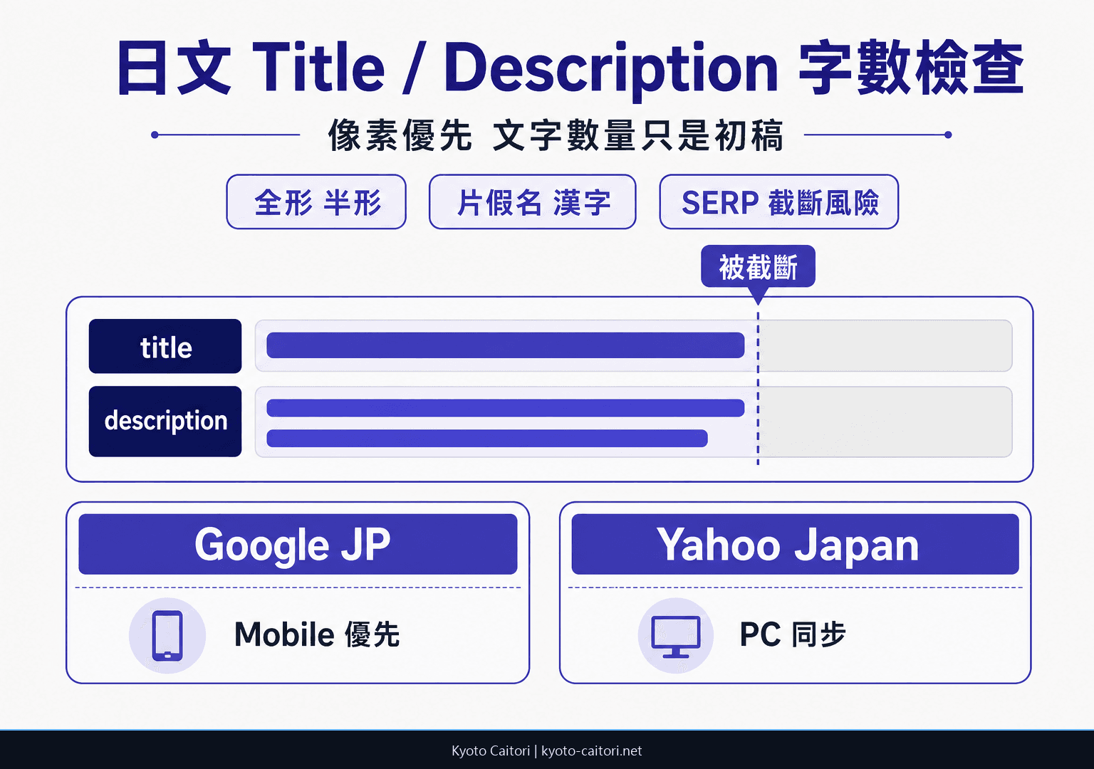Click the footer text "Kyoto Caitori | kyoto-caitori.net"
1094x769 pixels.
(x=547, y=750)
